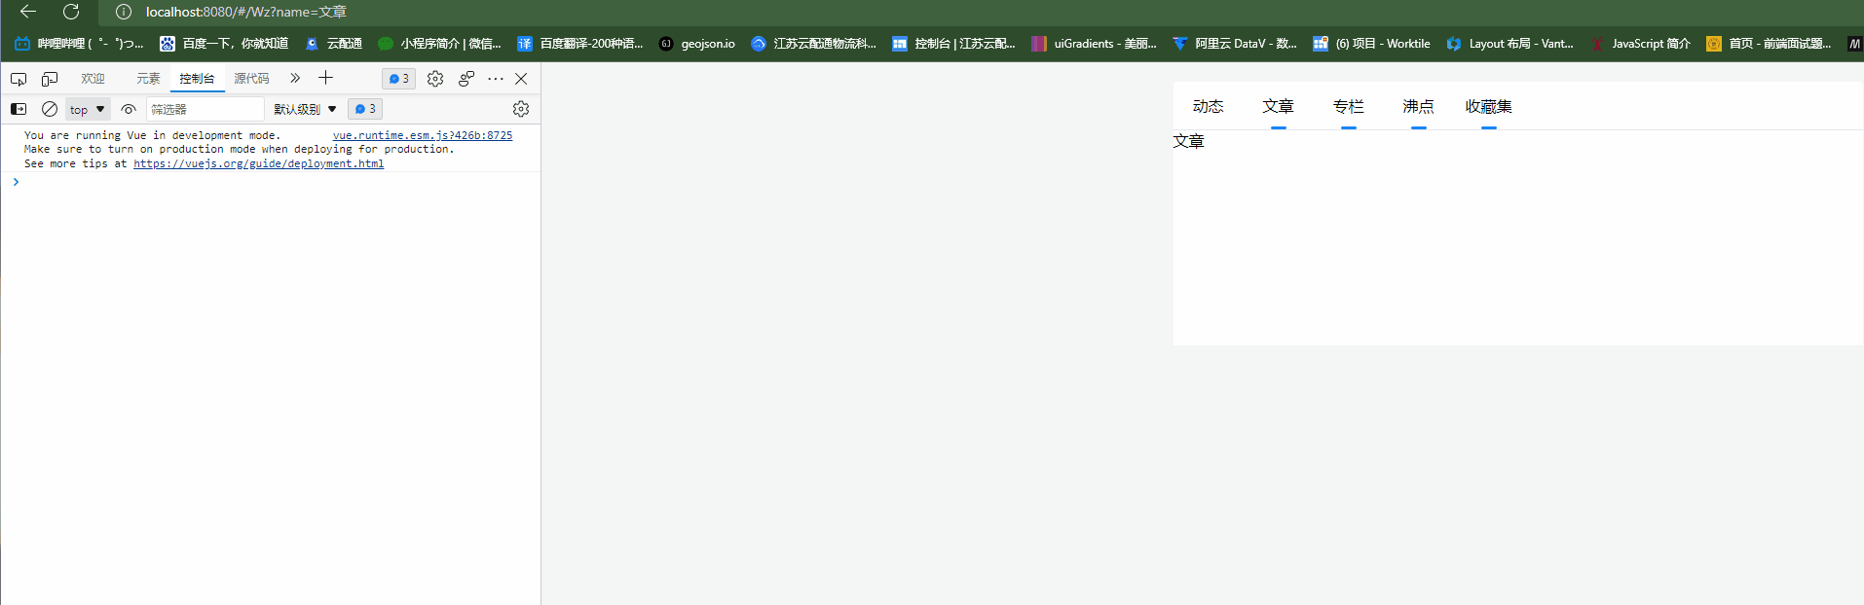Viewport: 1864px width, 605px height.
Task: Toggle the console sidebar icon
Action: tap(19, 109)
